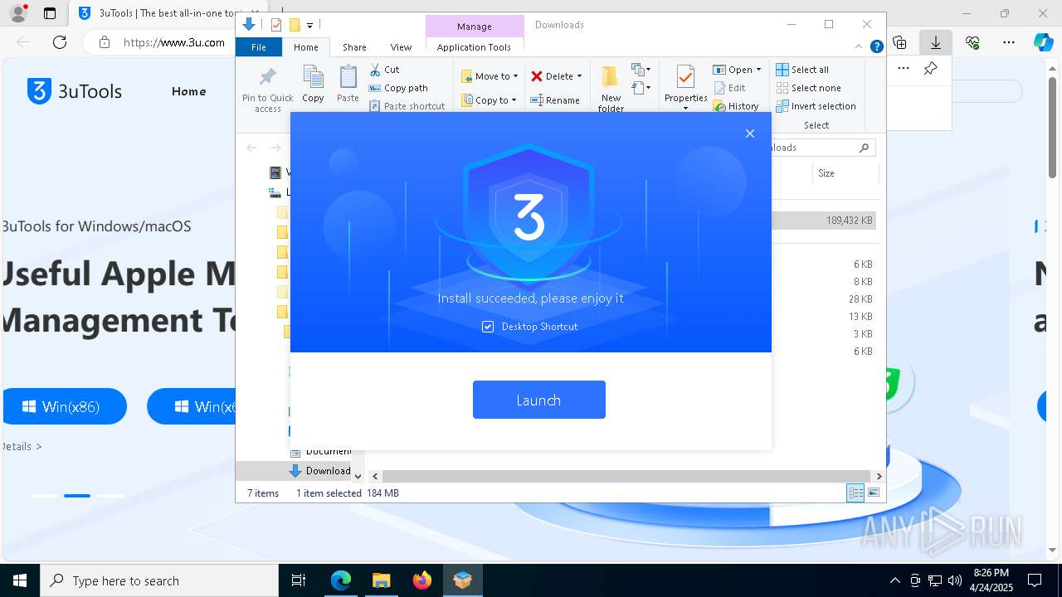1062x597 pixels.
Task: Click Select all in ribbon
Action: (802, 70)
